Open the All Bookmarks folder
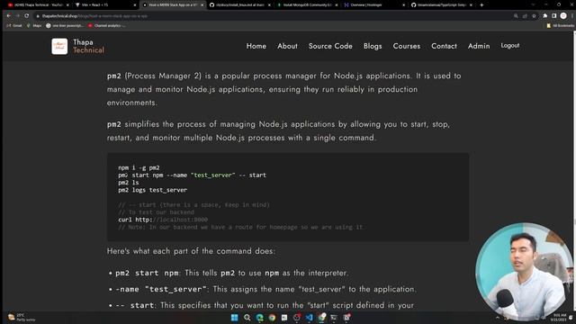 point(560,26)
